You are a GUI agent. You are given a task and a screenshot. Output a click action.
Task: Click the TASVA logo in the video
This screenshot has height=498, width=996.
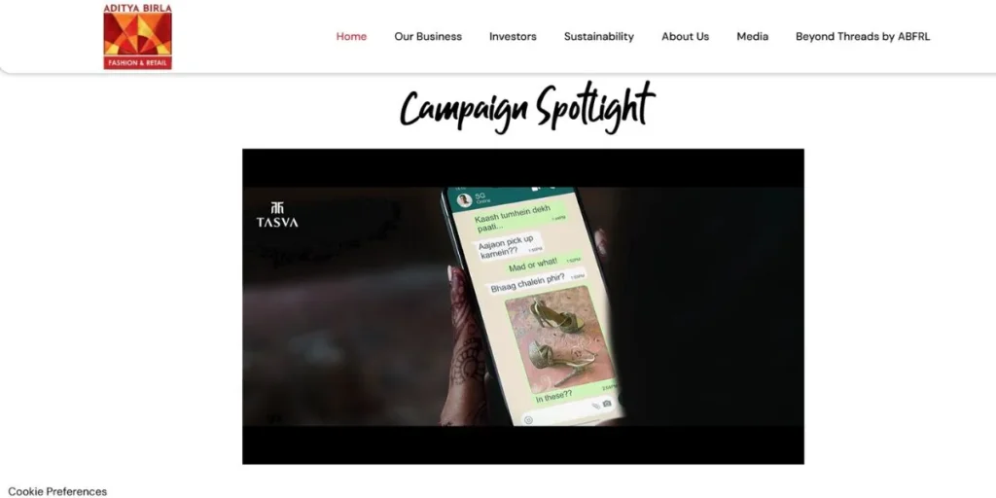click(277, 215)
